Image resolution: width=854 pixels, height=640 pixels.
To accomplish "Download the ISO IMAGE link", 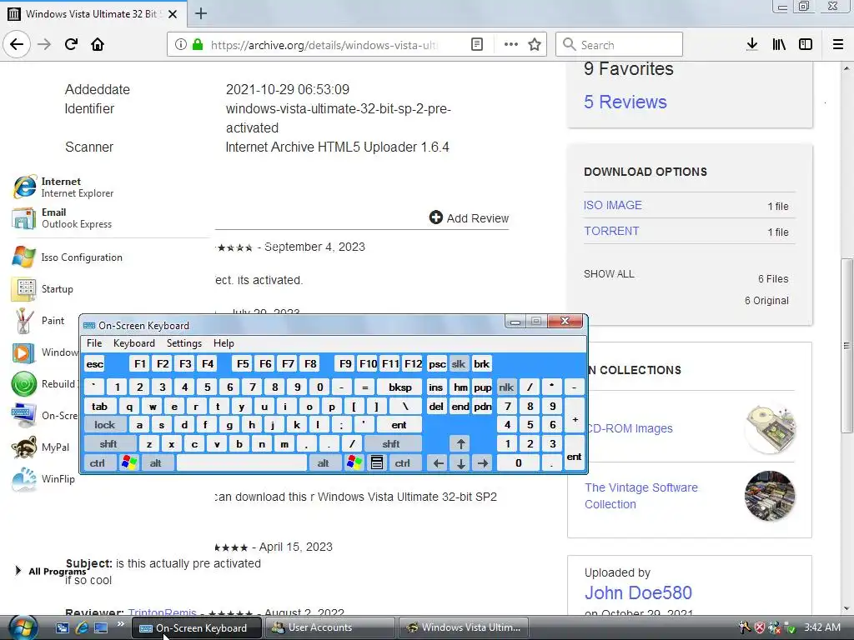I will click(613, 205).
